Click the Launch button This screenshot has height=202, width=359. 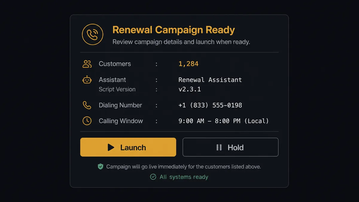(x=128, y=147)
